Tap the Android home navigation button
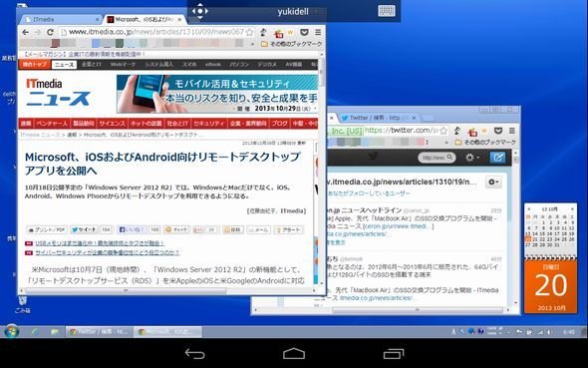Viewport: 588px width, 368px height. pos(294,353)
